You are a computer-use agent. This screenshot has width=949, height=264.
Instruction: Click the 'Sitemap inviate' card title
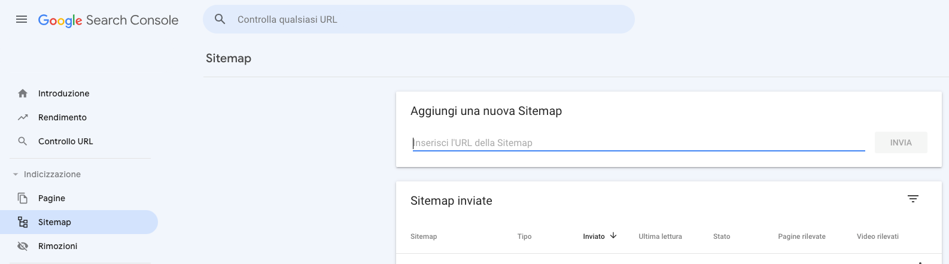pyautogui.click(x=451, y=201)
